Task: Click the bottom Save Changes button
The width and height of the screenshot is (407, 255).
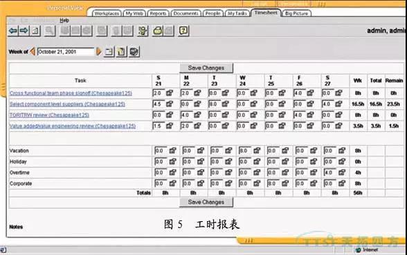Action: [x=206, y=202]
